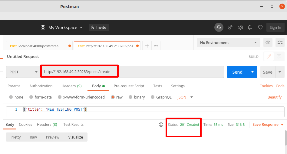Select the form-data radio option
Screen dimensions: 287x154
click(x=31, y=97)
